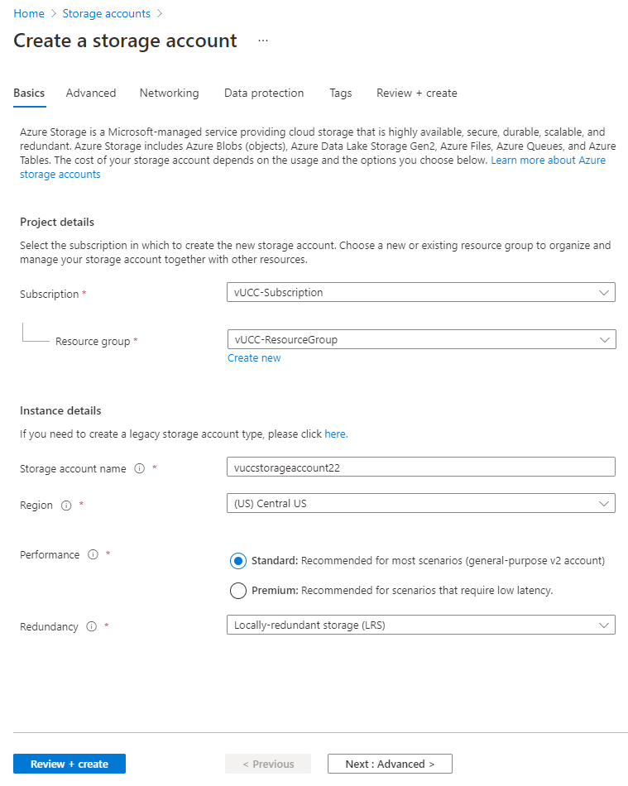
Task: Click the Review + create button
Action: [x=69, y=763]
